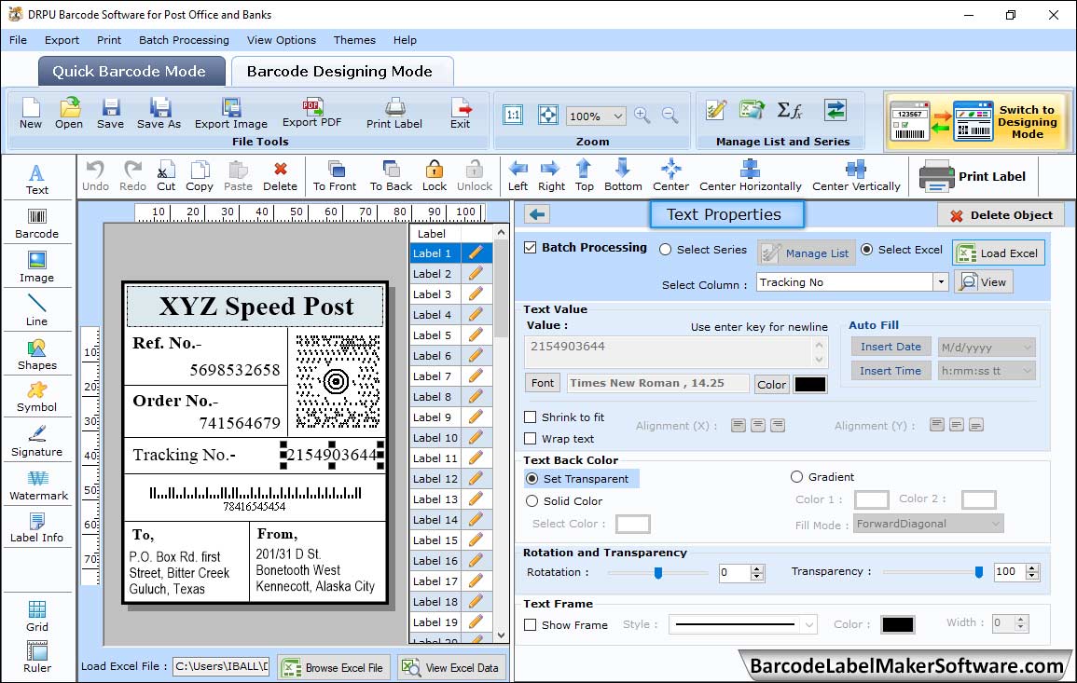Select Set Transparent back color option
Screen dimensions: 1077x683
[532, 478]
